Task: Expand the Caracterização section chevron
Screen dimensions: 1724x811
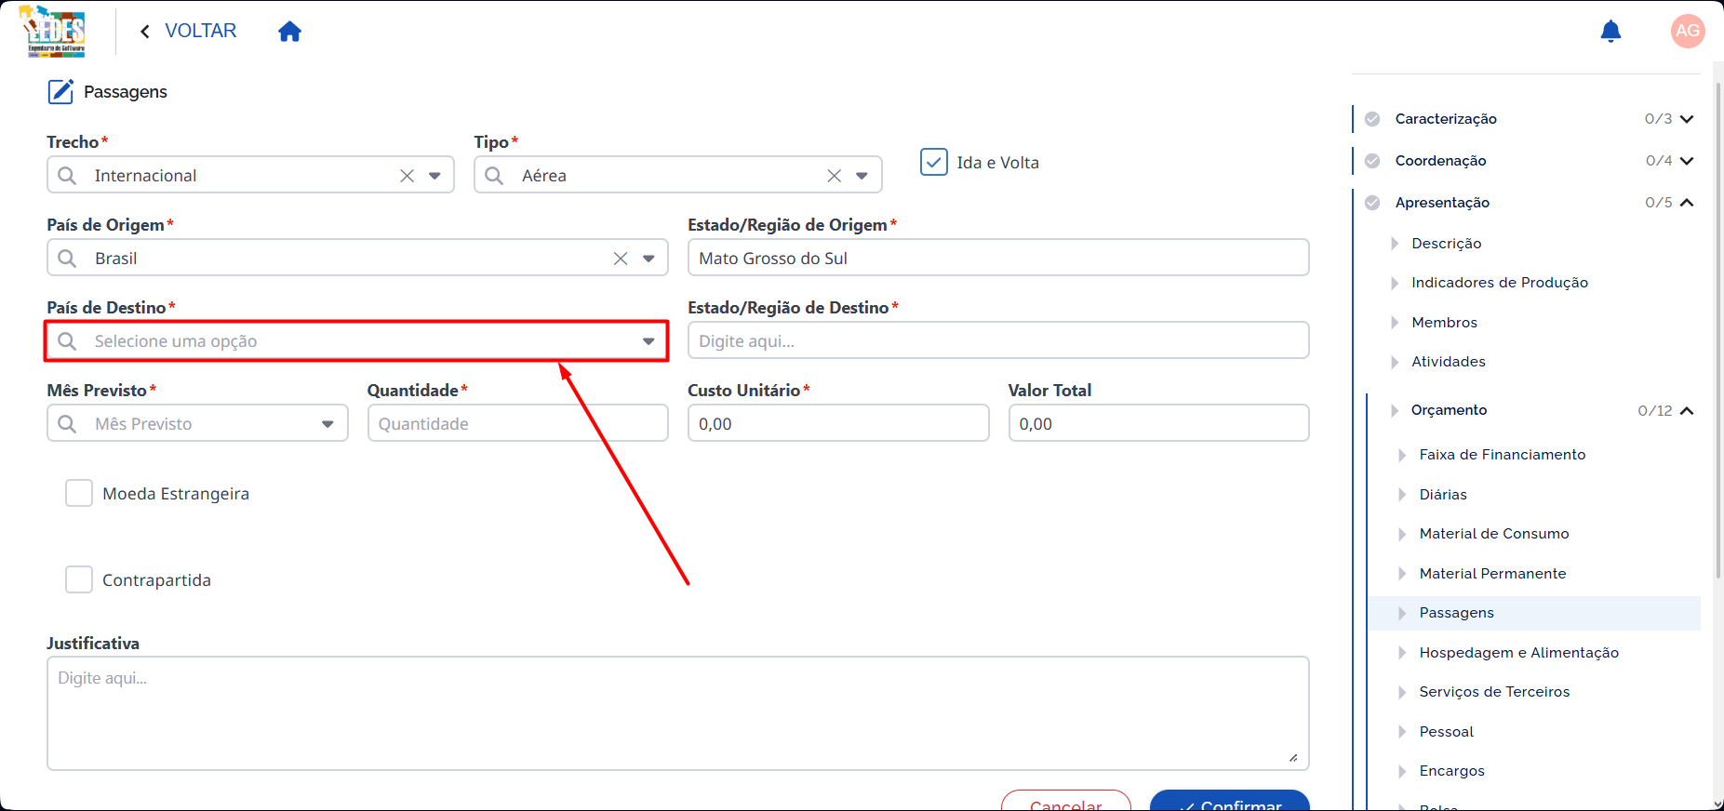Action: click(1687, 119)
